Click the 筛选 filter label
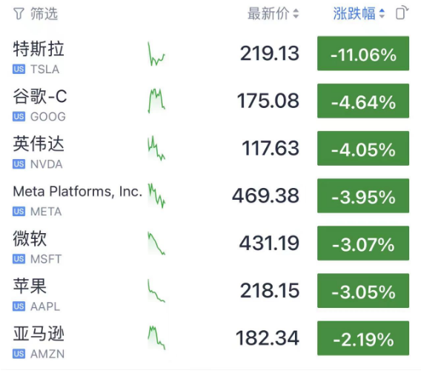Image resolution: width=421 pixels, height=373 pixels. point(44,13)
